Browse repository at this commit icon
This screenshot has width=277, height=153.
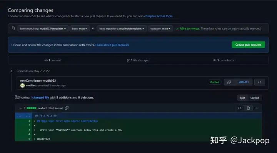click(260, 82)
